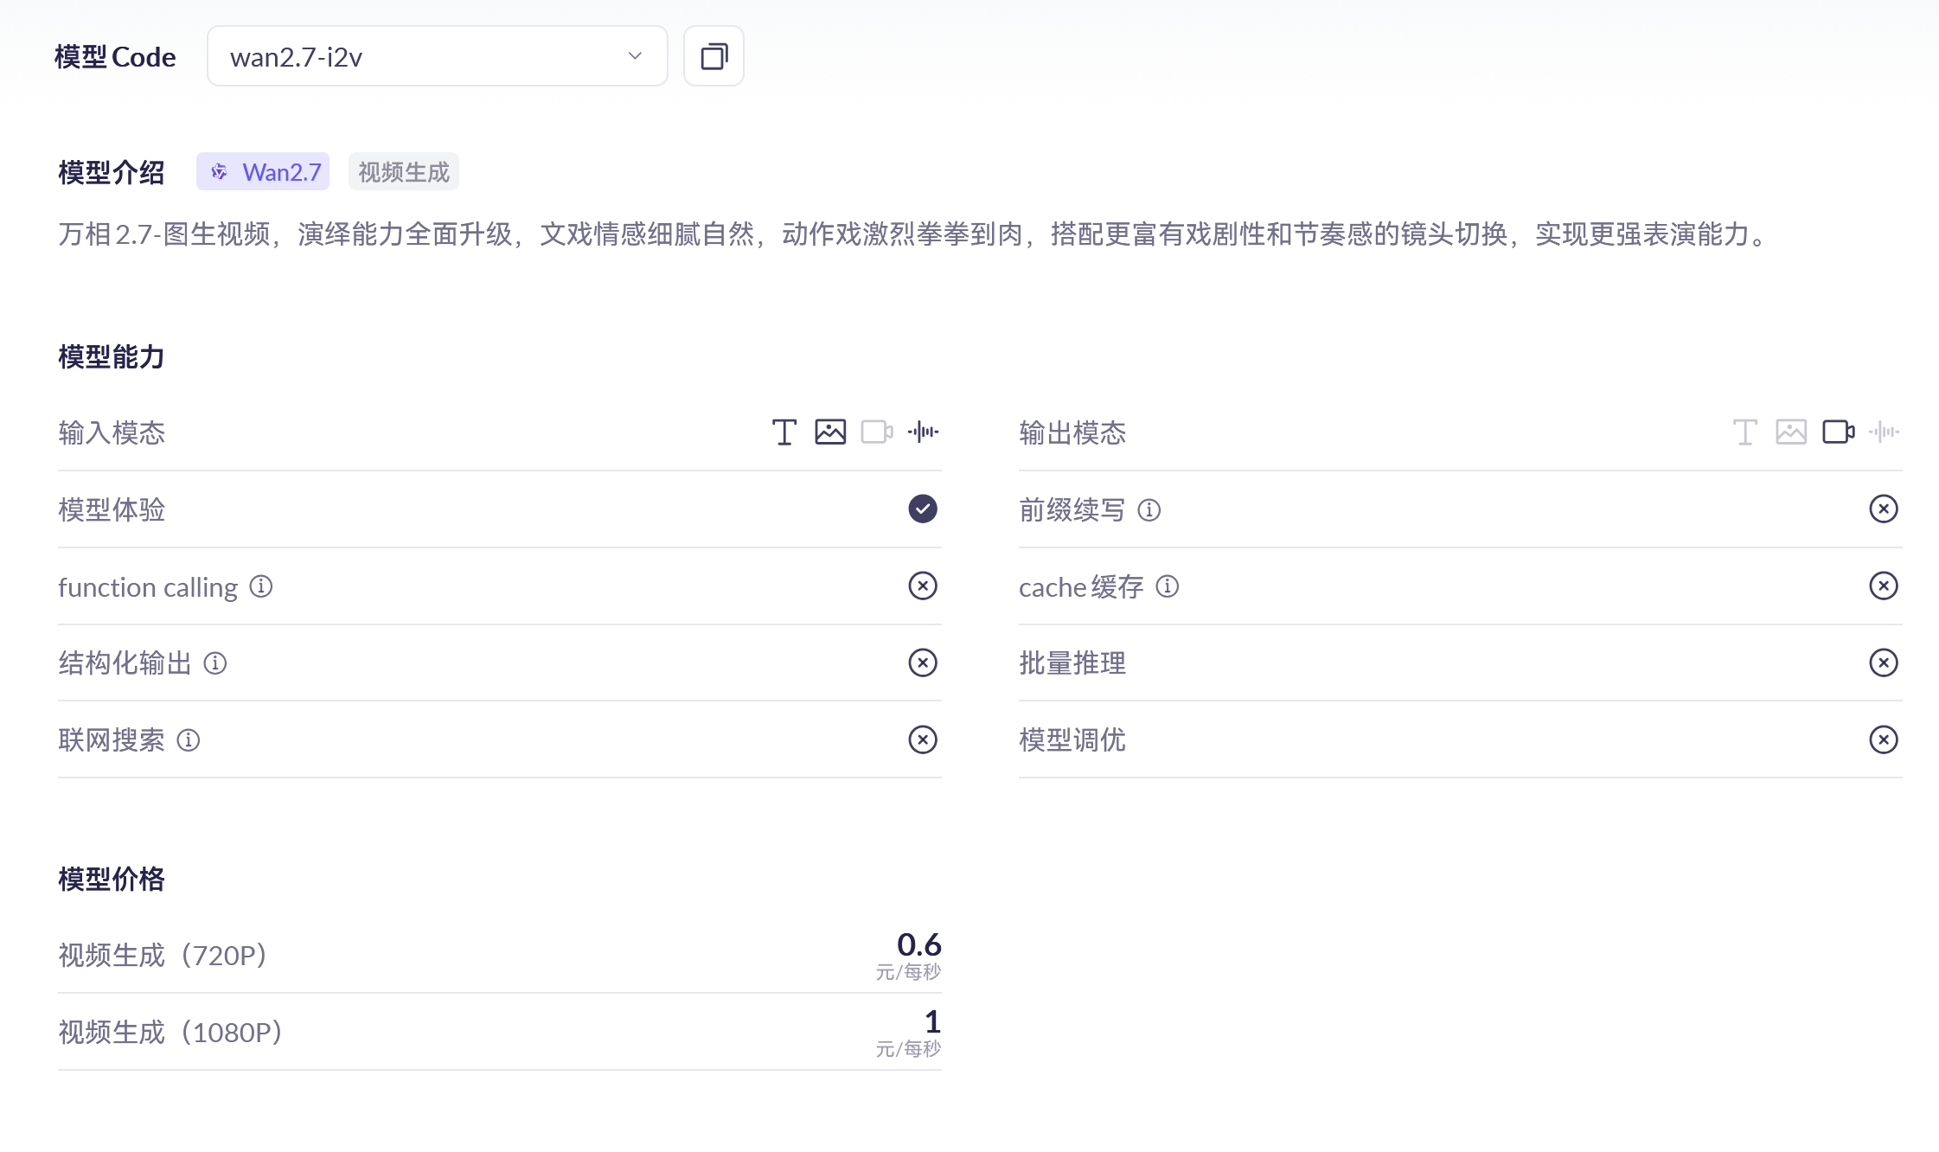Click the audio input modality icon
This screenshot has height=1152, width=1939.
click(x=923, y=432)
